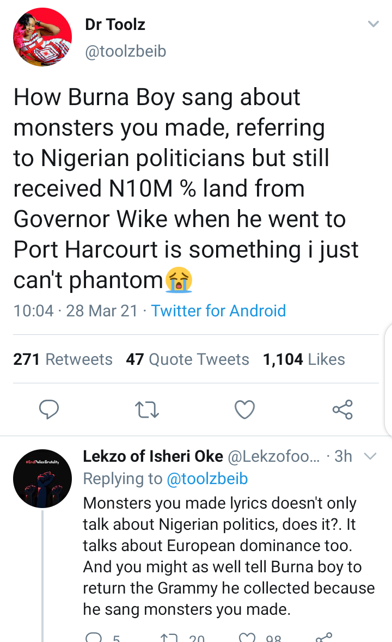The image size is (392, 642).
Task: Reply to Lekzo's comment
Action: tap(94, 637)
